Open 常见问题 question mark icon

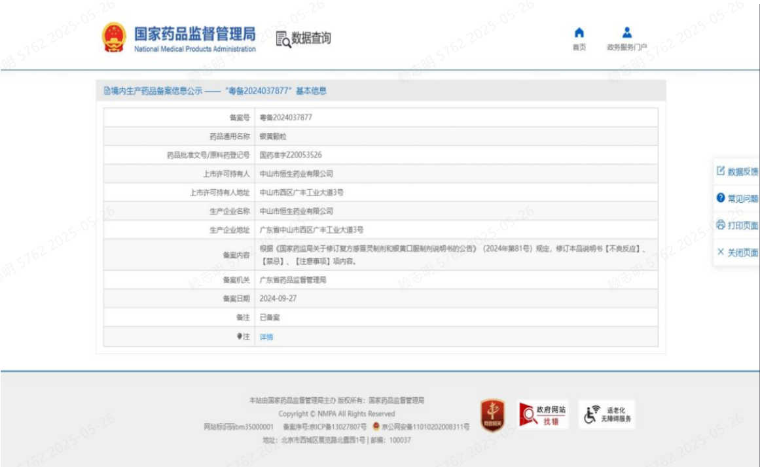(721, 198)
